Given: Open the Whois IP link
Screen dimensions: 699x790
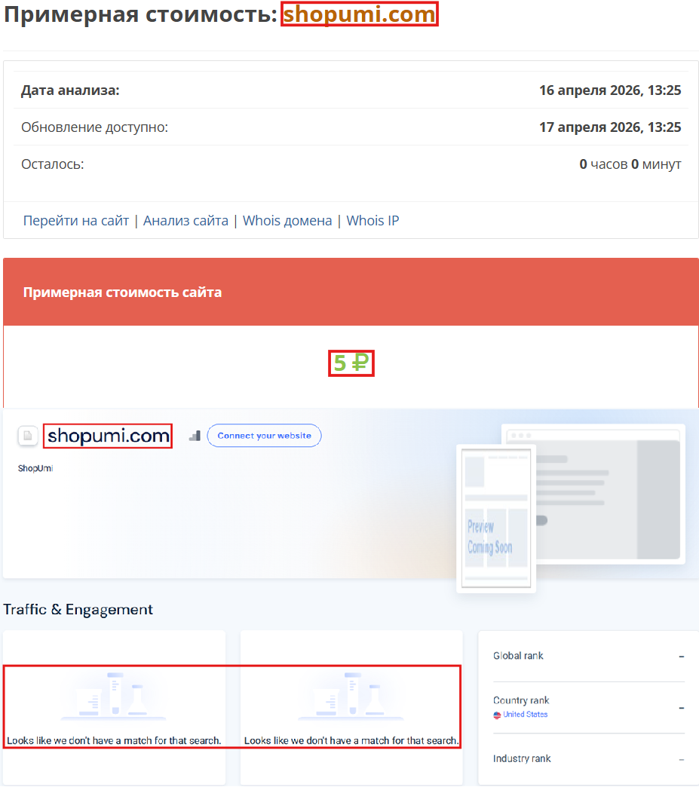Looking at the screenshot, I should pyautogui.click(x=372, y=220).
